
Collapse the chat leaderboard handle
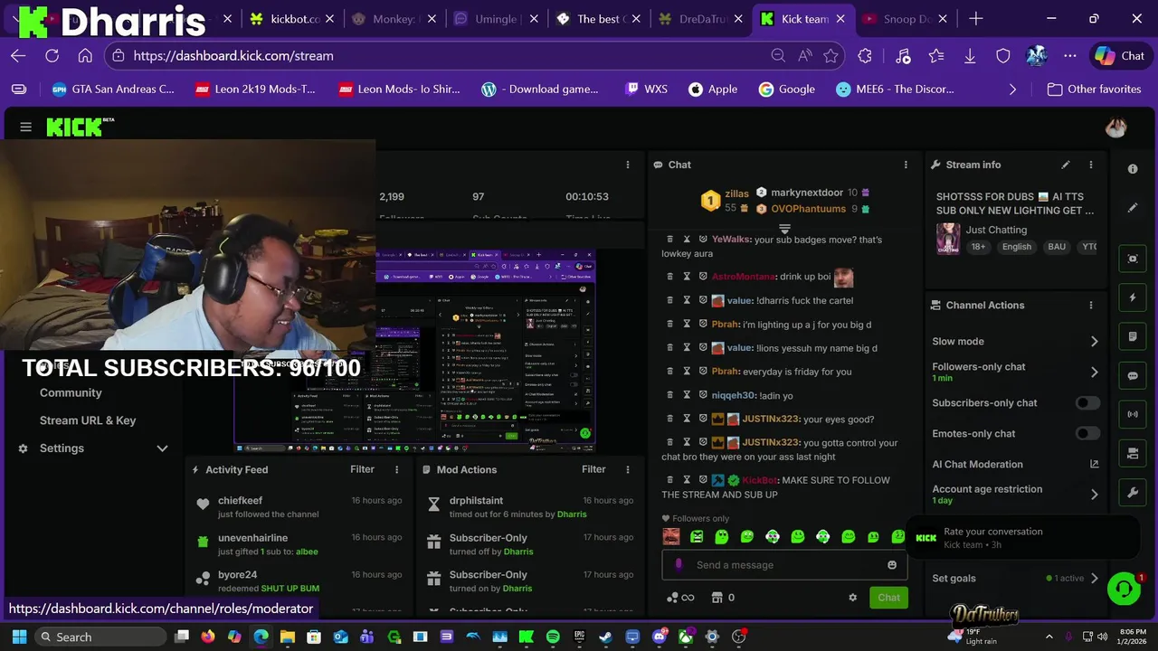coord(784,229)
